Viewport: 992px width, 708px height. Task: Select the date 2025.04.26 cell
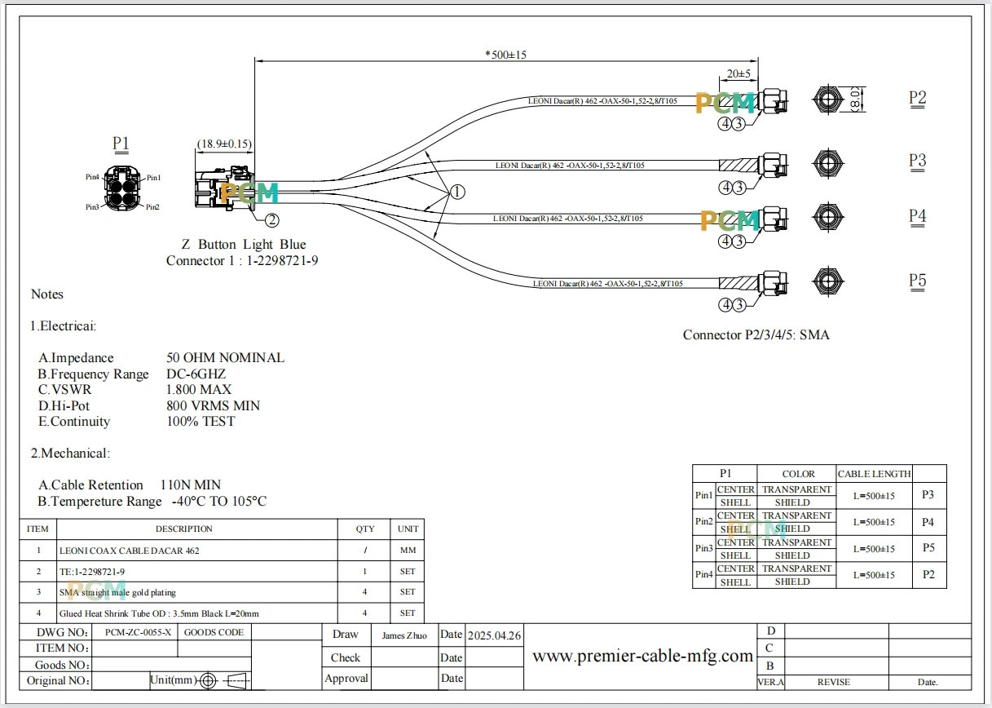(x=494, y=635)
